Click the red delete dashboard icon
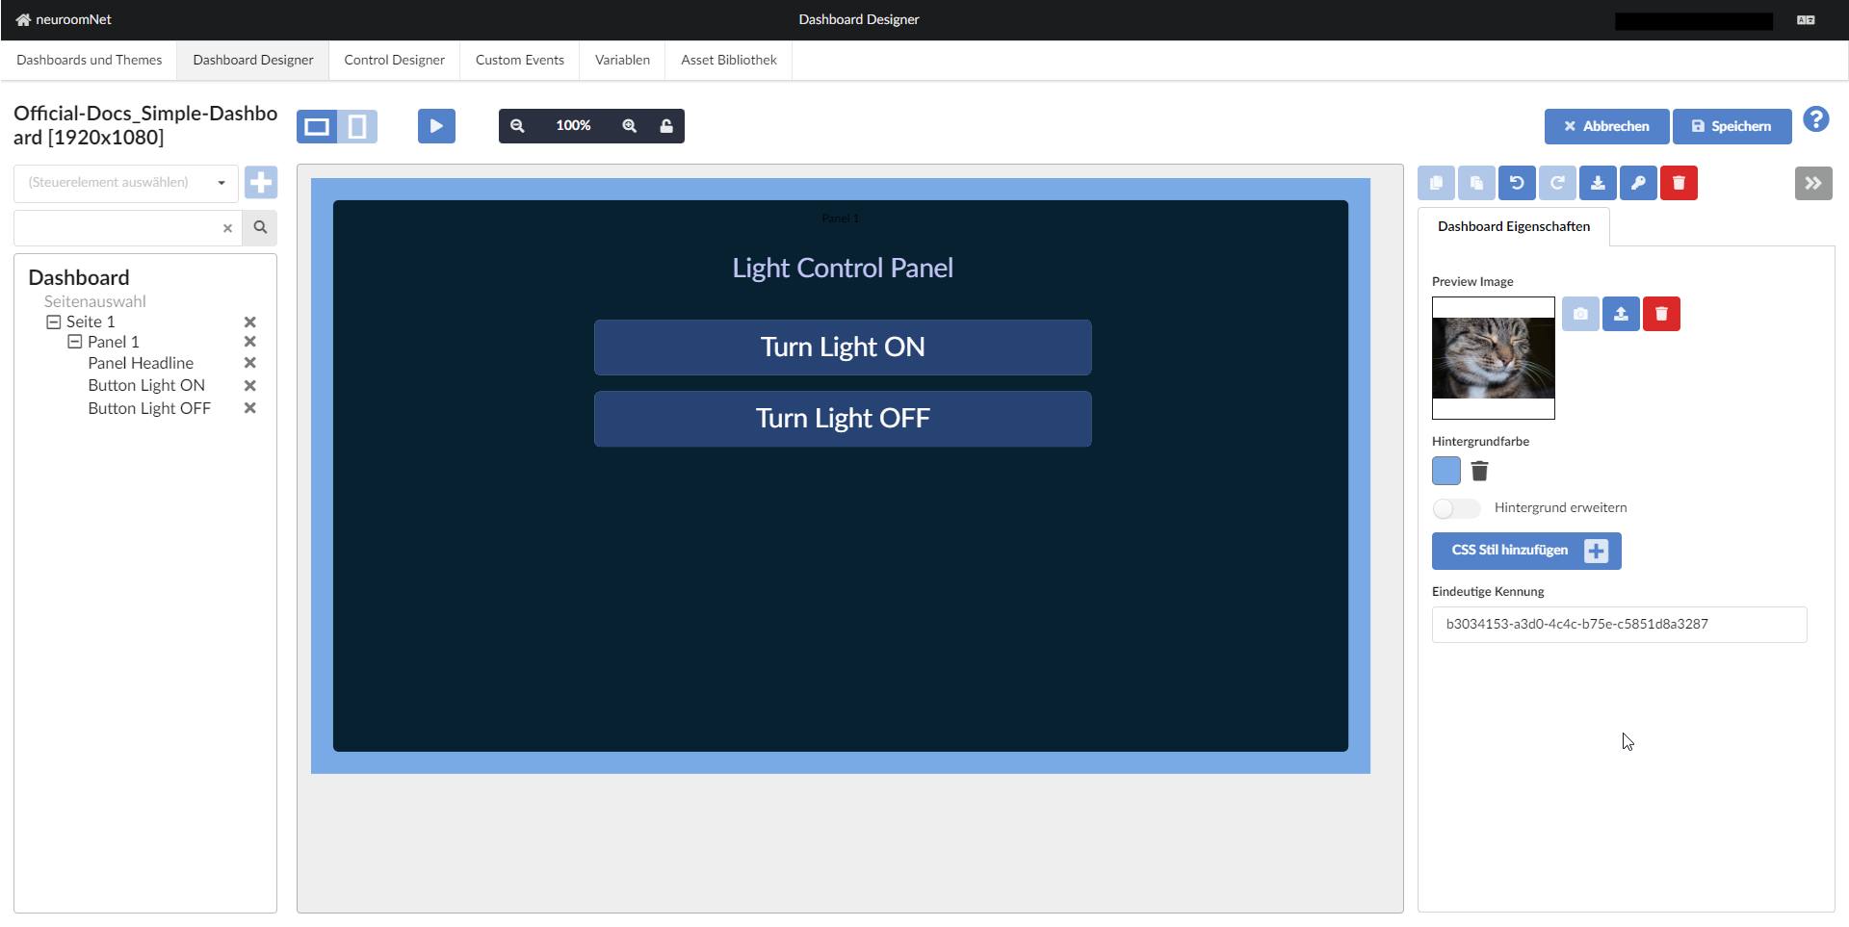The height and width of the screenshot is (927, 1849). (x=1679, y=183)
